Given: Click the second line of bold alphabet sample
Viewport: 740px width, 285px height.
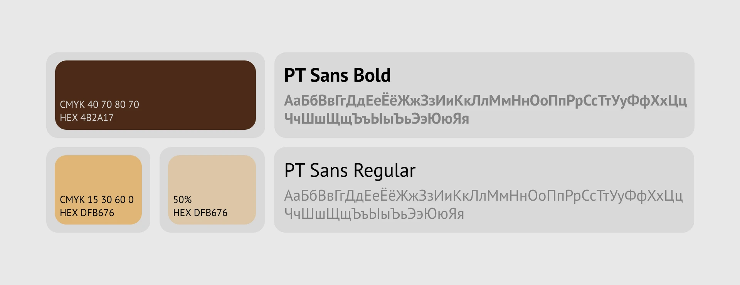Looking at the screenshot, I should (x=377, y=119).
